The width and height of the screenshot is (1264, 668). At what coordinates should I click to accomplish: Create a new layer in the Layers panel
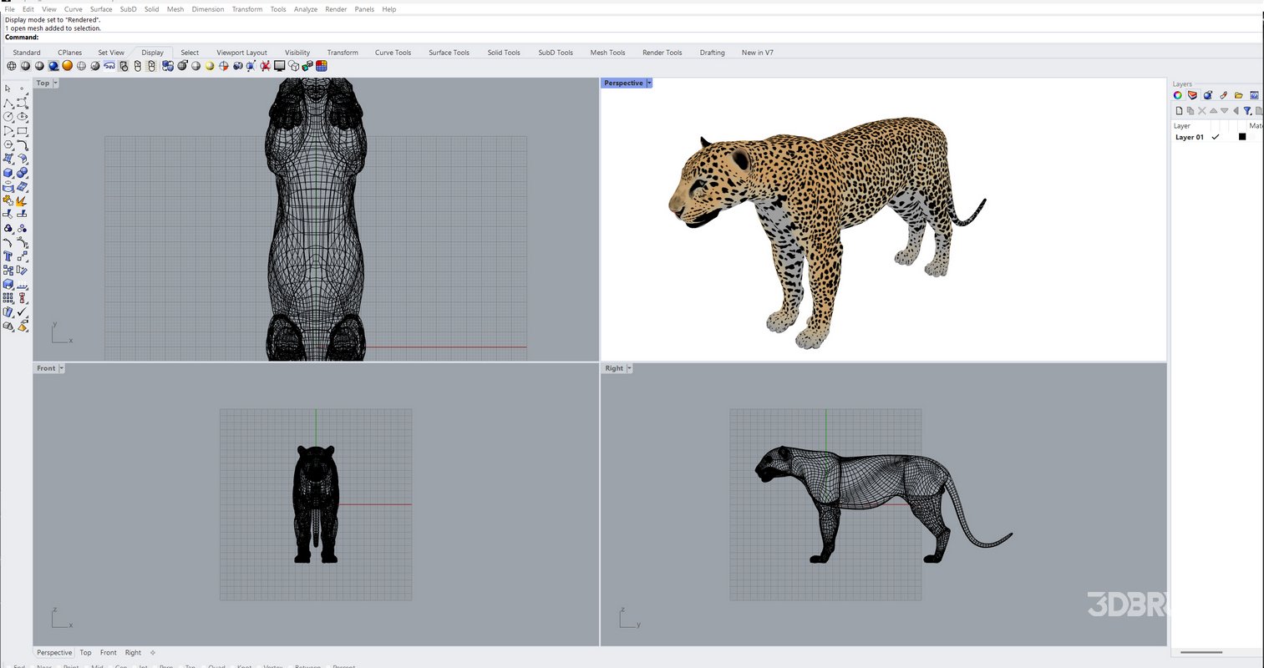pyautogui.click(x=1179, y=110)
